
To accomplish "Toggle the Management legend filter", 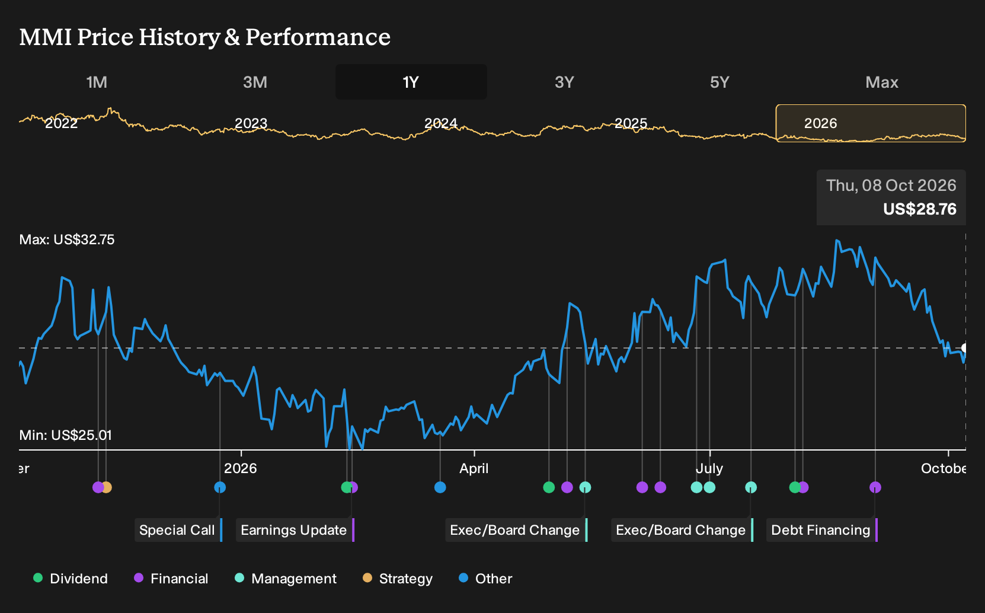I will pos(286,579).
